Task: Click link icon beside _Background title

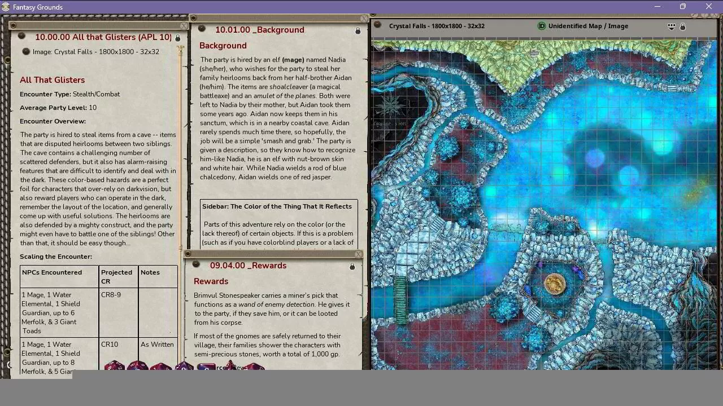Action: pyautogui.click(x=202, y=29)
